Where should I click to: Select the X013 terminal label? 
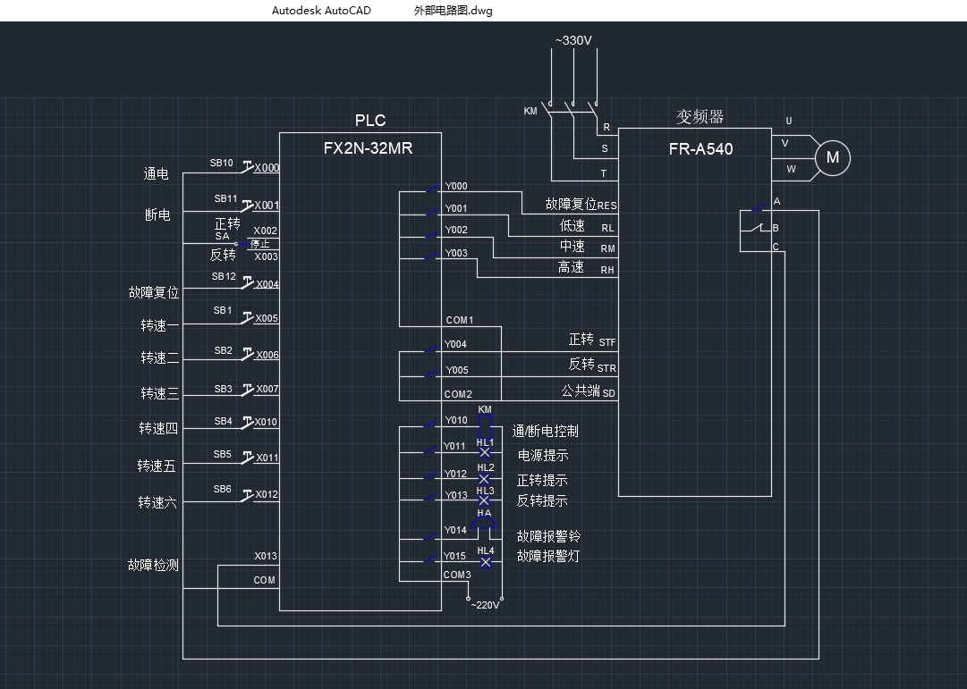click(266, 556)
